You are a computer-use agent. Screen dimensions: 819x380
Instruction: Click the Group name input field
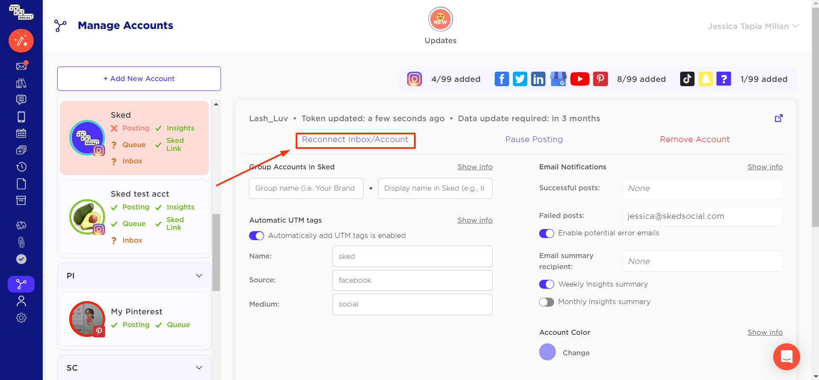pos(306,188)
